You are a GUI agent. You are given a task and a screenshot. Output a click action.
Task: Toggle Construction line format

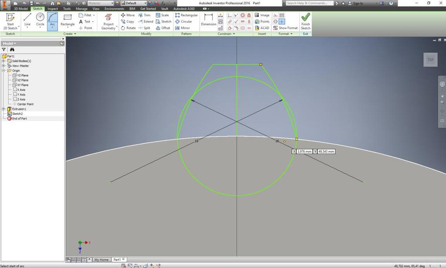click(275, 15)
